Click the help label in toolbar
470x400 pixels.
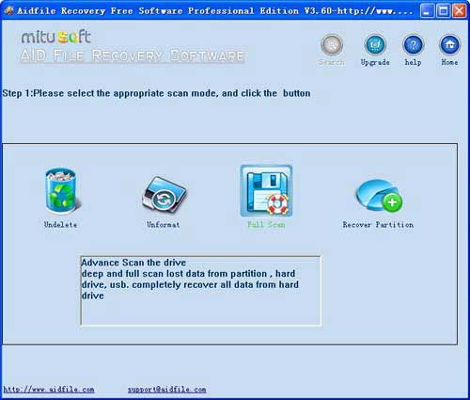413,62
